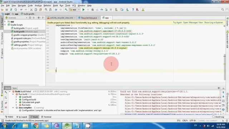Click Build panel gear settings icon
This screenshot has width=229, height=129.
(219, 88)
